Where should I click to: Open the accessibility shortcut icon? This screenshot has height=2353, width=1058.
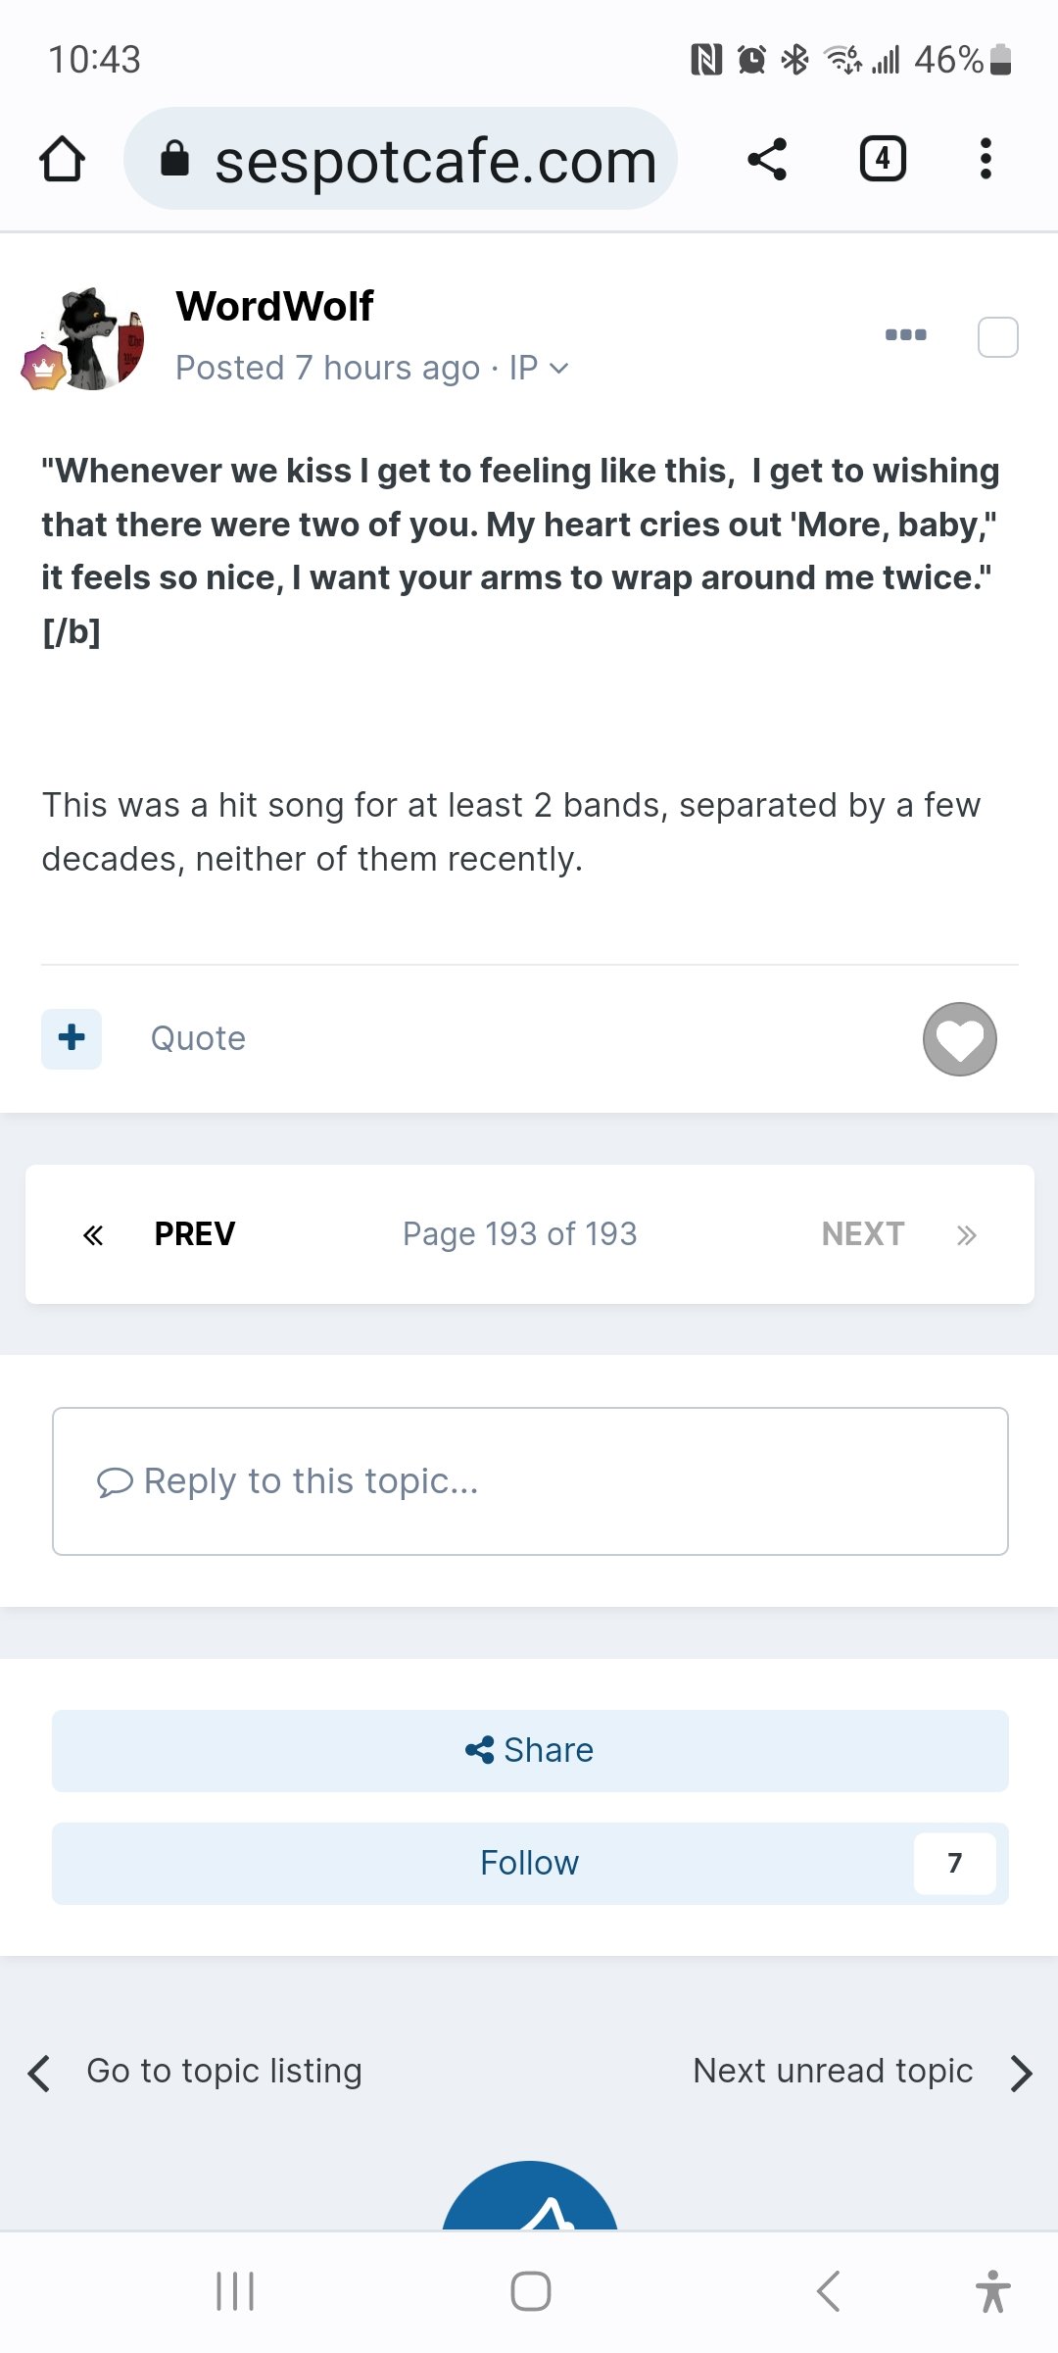(x=992, y=2291)
